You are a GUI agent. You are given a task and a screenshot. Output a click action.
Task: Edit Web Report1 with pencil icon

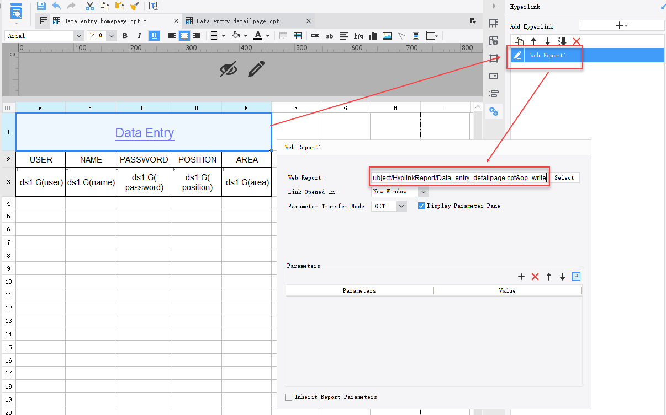[x=517, y=55]
